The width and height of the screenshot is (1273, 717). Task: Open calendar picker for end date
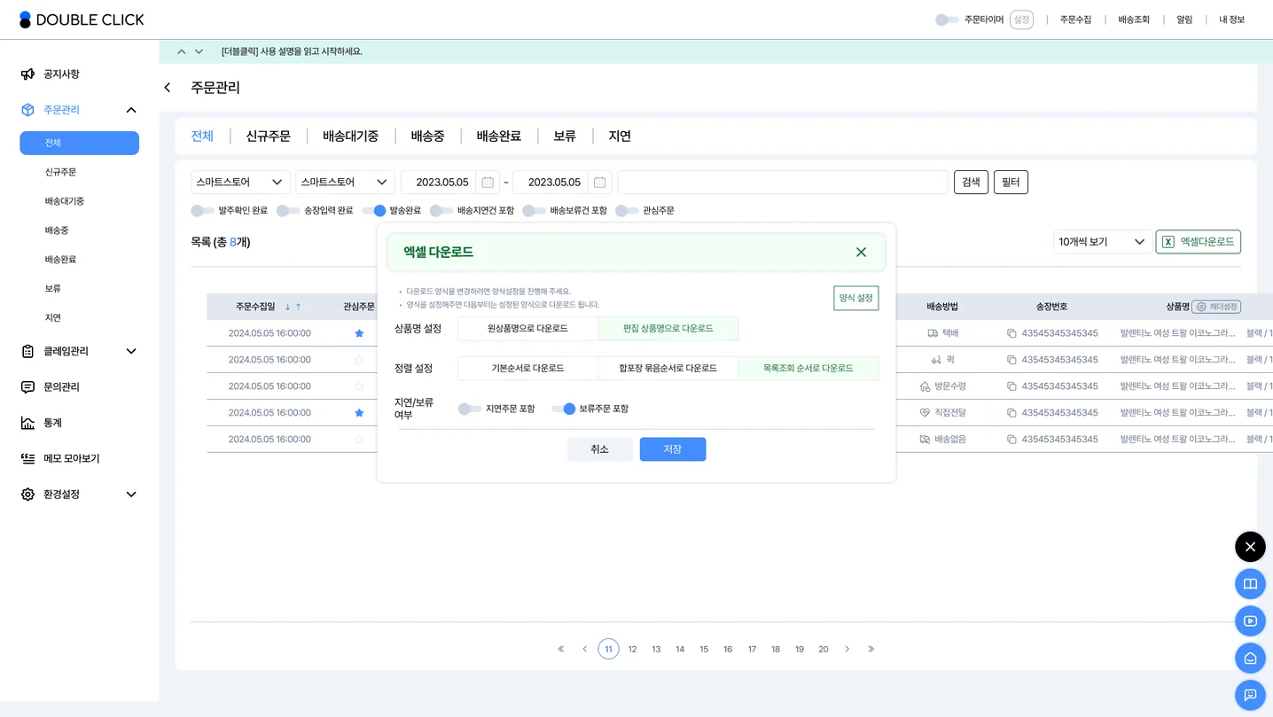[599, 183]
